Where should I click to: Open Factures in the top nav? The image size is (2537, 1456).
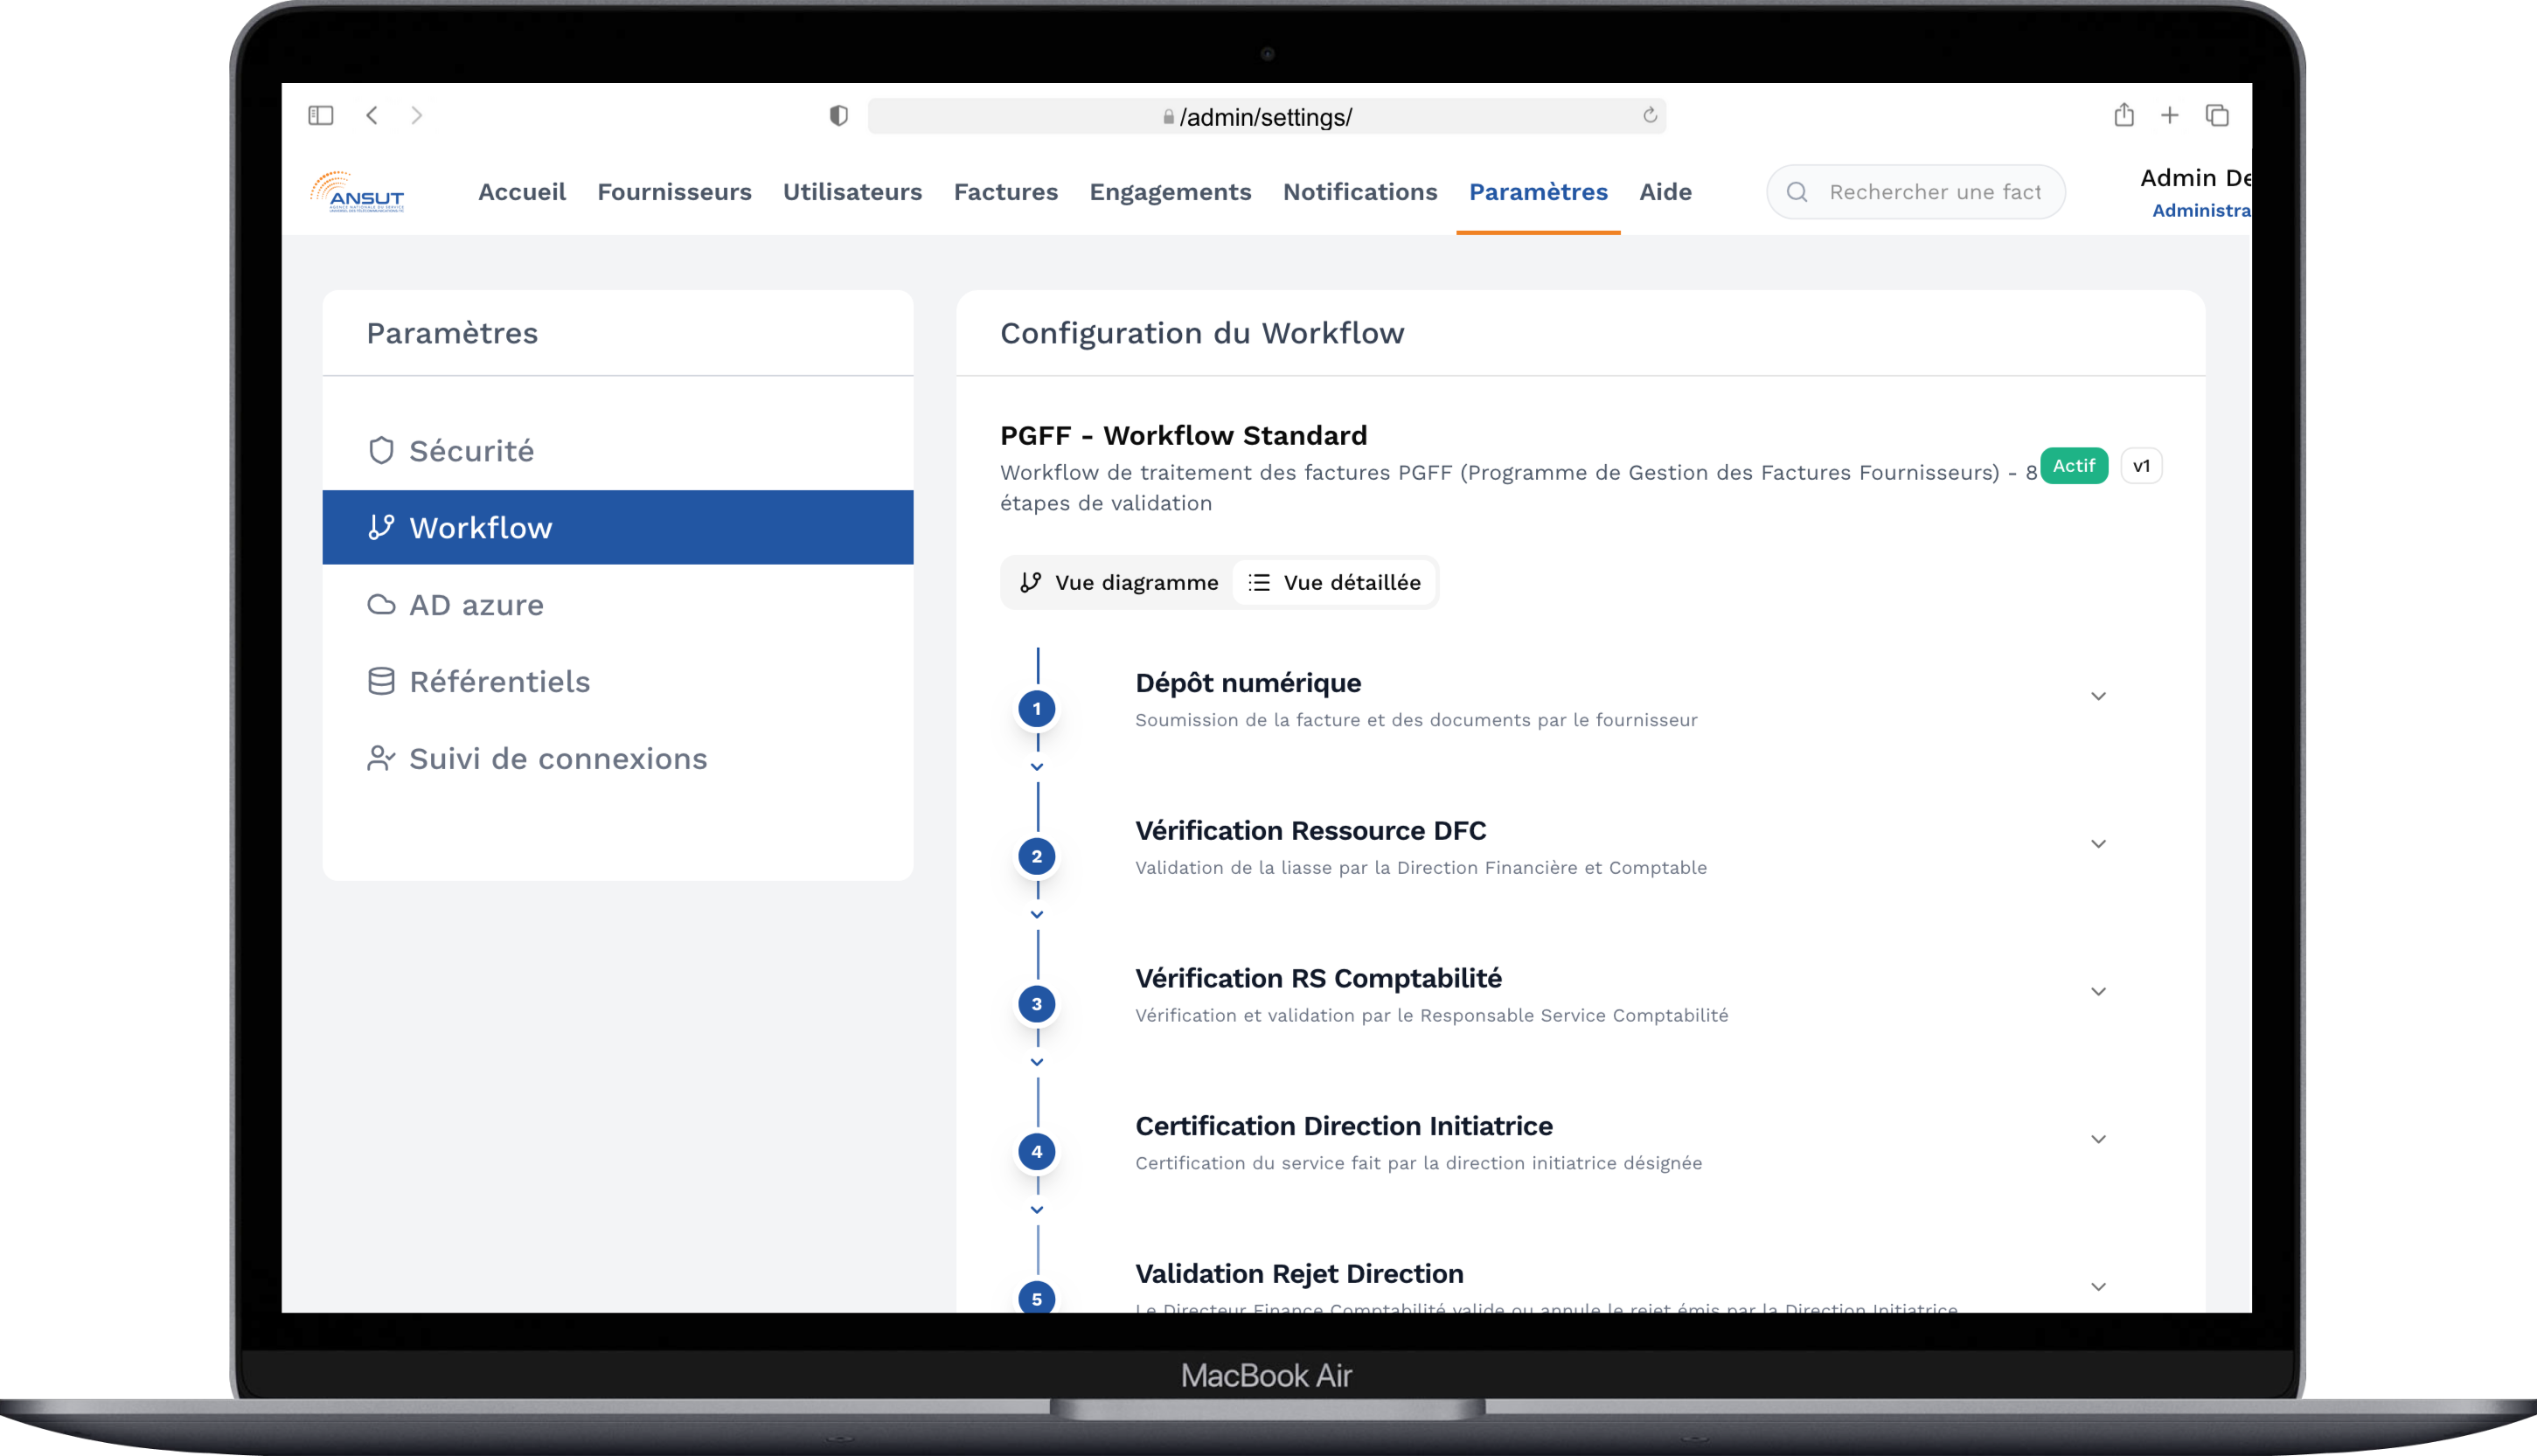1005,192
